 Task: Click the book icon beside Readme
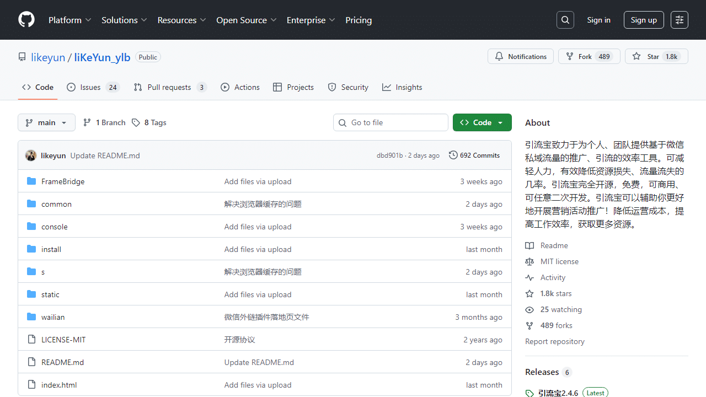[529, 245]
